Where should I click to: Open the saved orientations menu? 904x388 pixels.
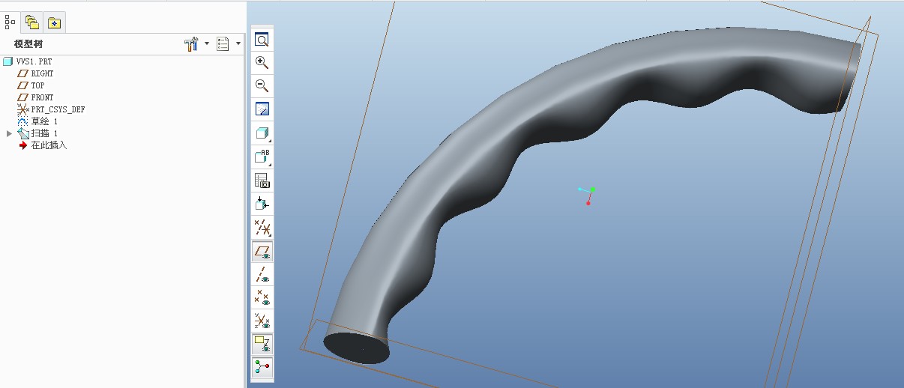[262, 157]
